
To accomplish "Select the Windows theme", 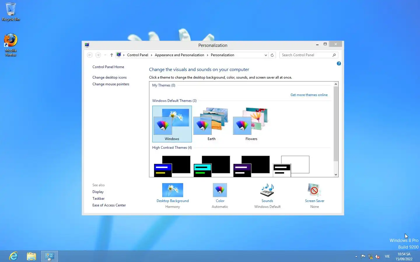I will (x=172, y=124).
